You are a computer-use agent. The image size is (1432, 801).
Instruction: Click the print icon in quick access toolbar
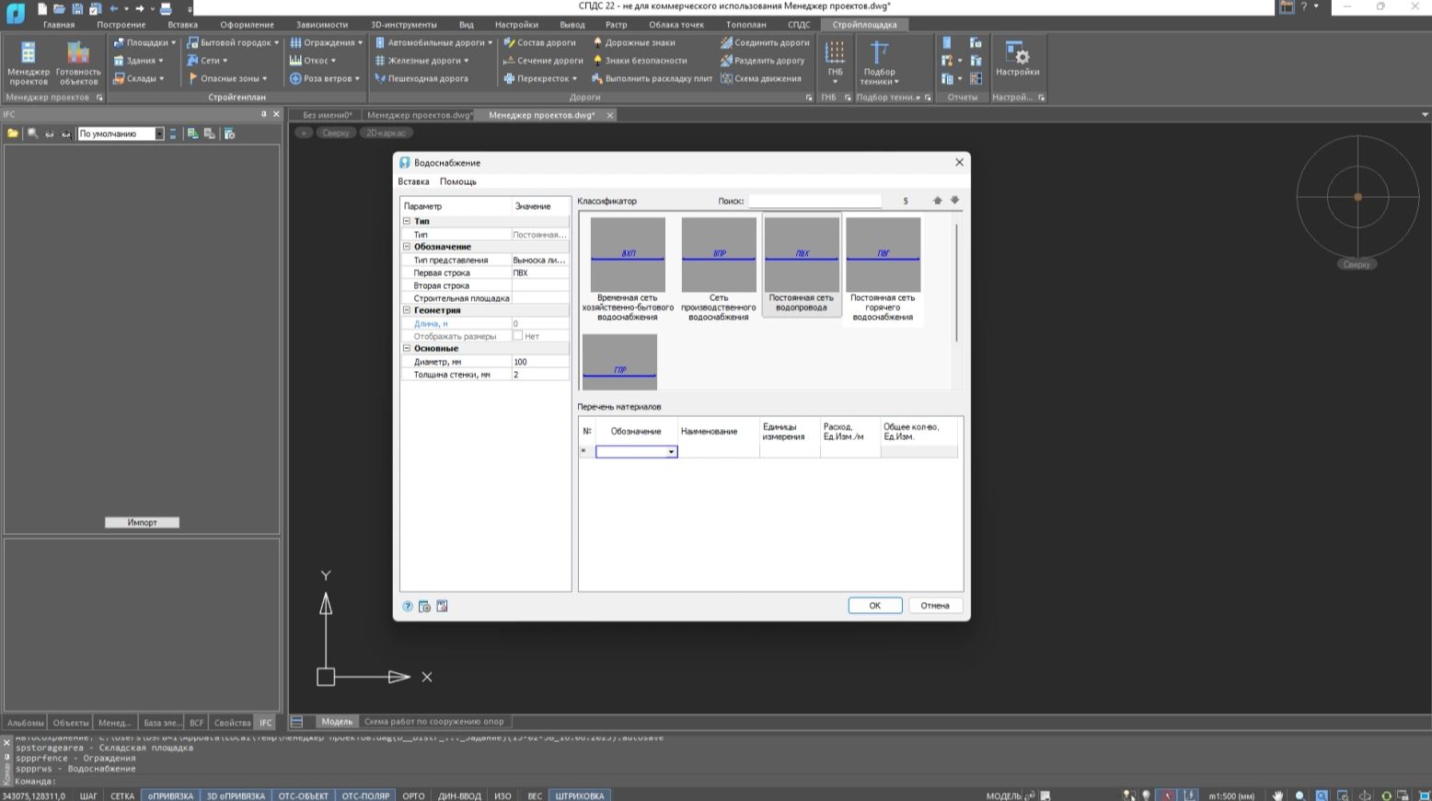click(166, 8)
